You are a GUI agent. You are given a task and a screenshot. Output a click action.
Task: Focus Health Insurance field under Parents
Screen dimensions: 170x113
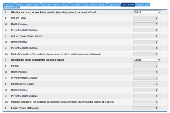click(x=146, y=72)
